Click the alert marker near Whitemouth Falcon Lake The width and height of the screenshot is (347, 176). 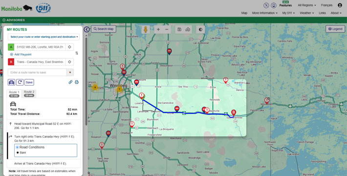[x=267, y=101]
